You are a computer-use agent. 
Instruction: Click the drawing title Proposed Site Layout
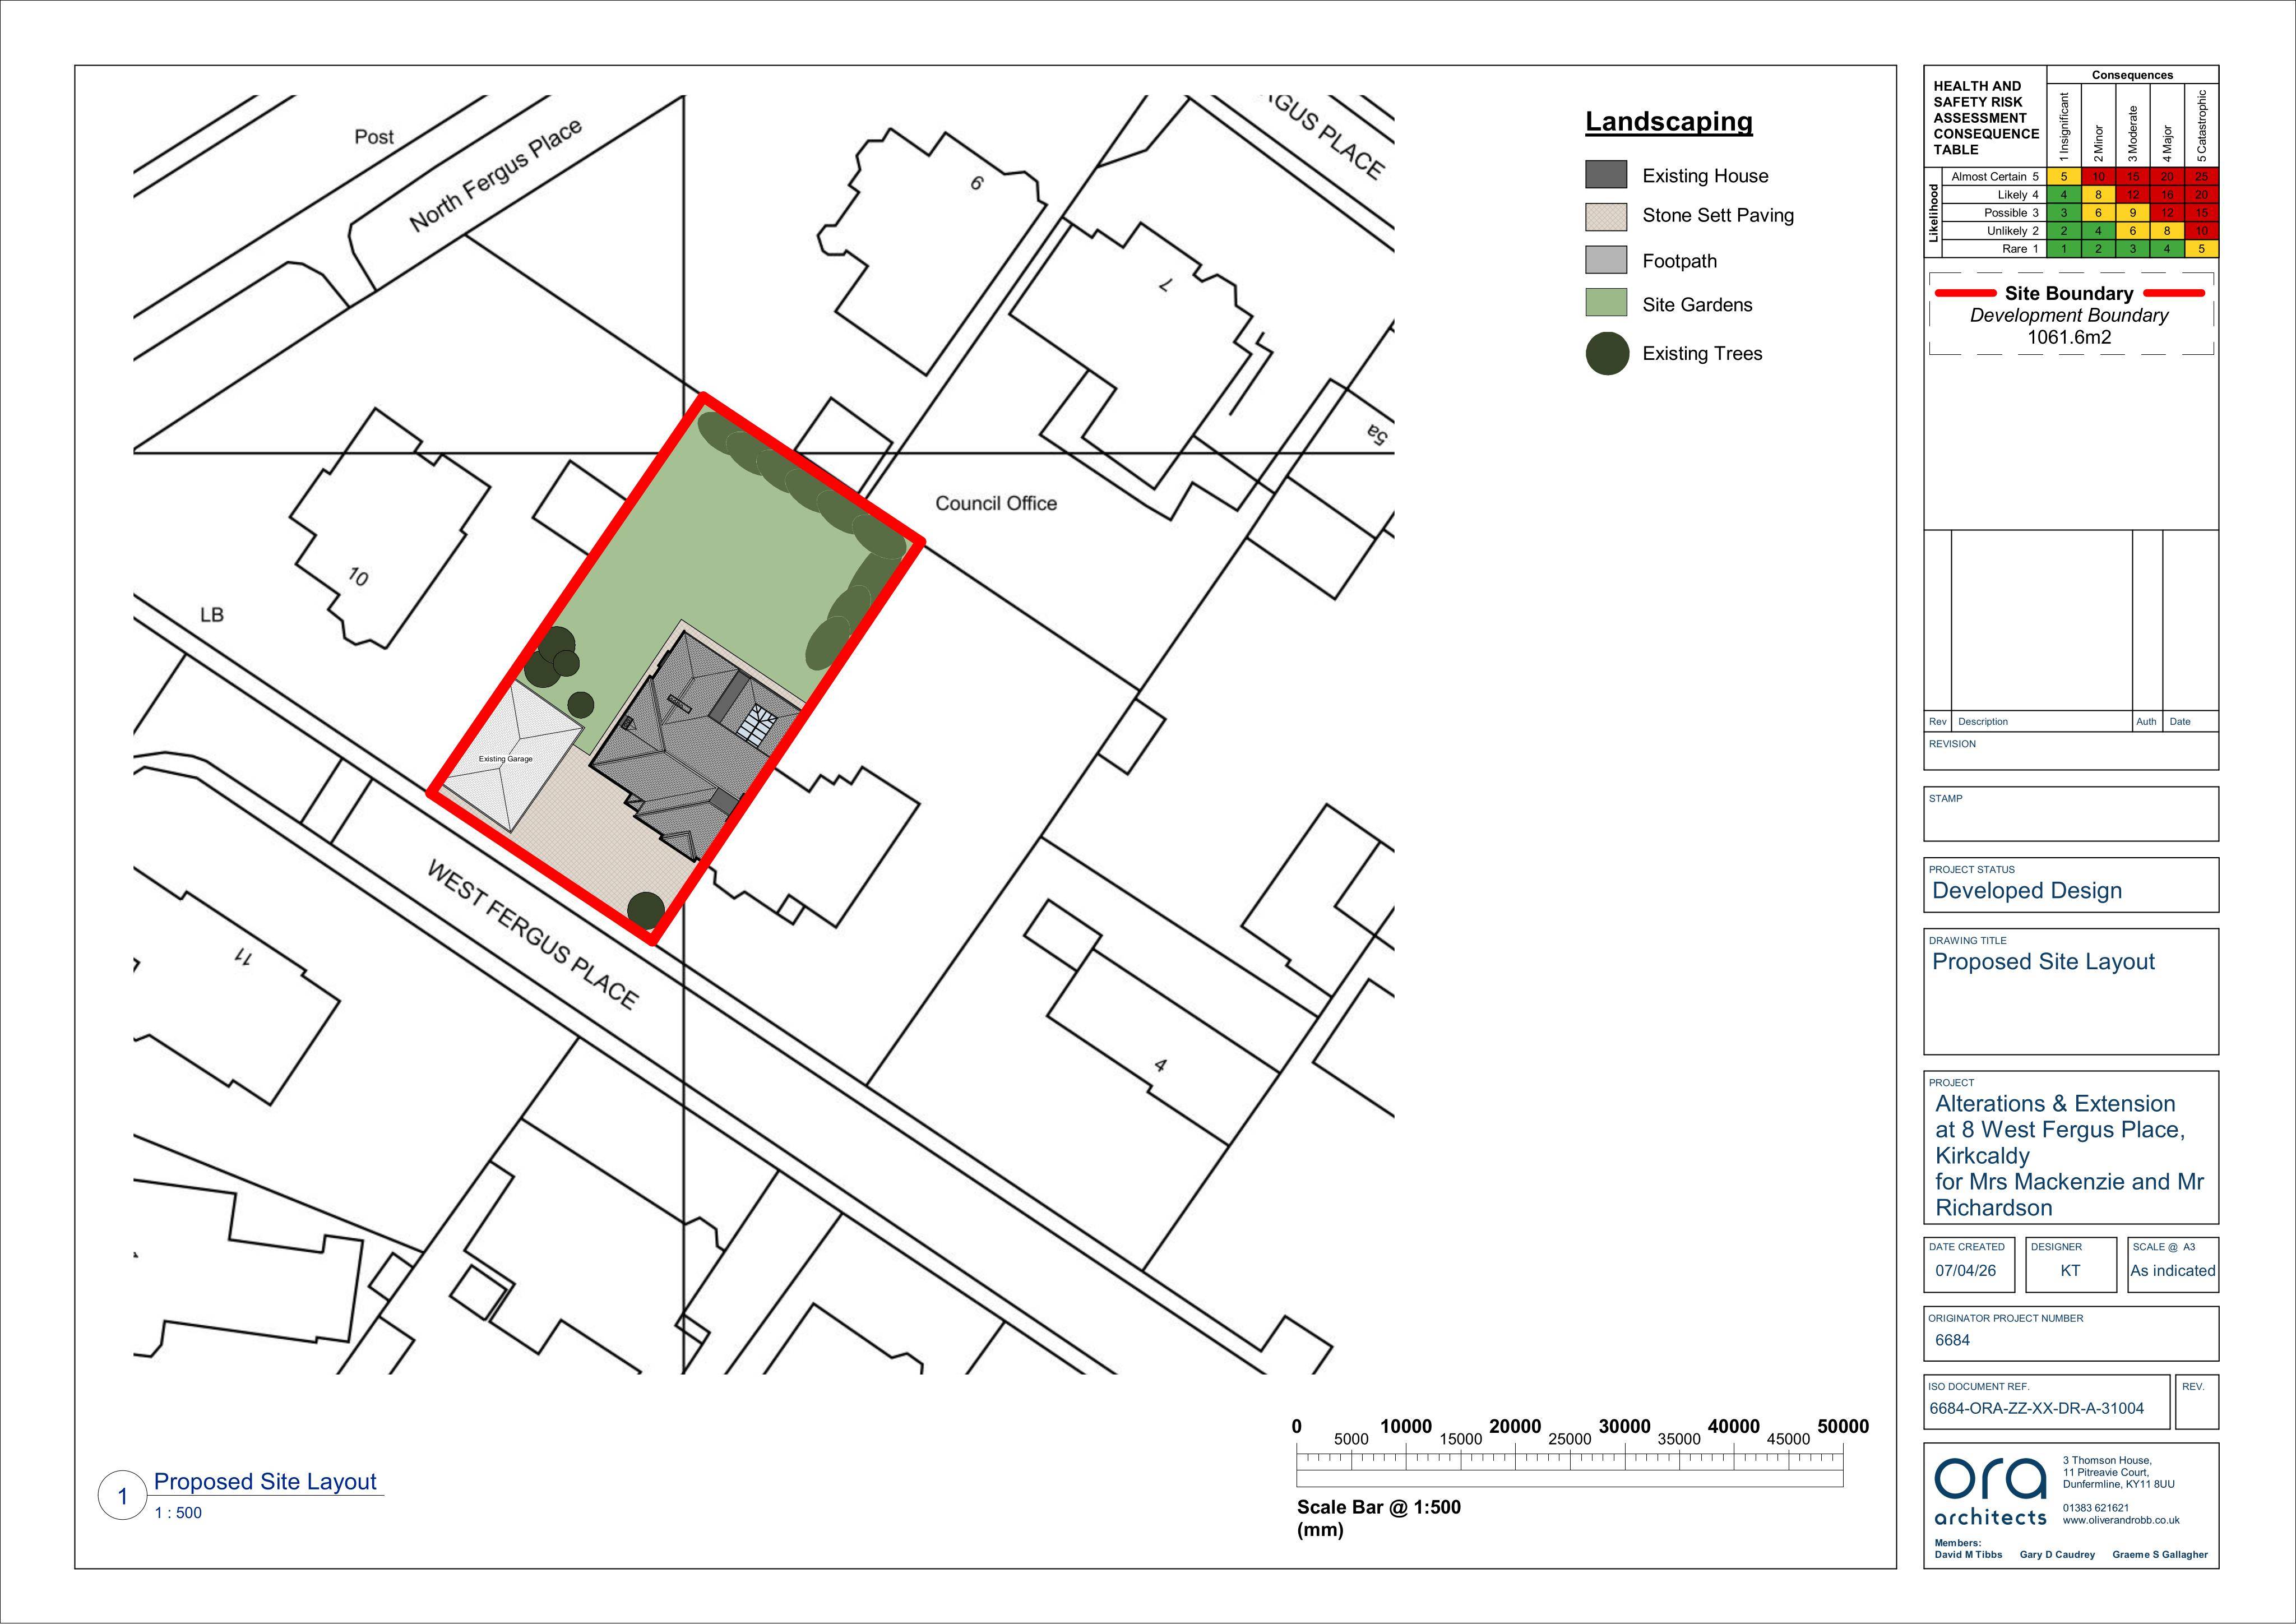tap(2043, 962)
